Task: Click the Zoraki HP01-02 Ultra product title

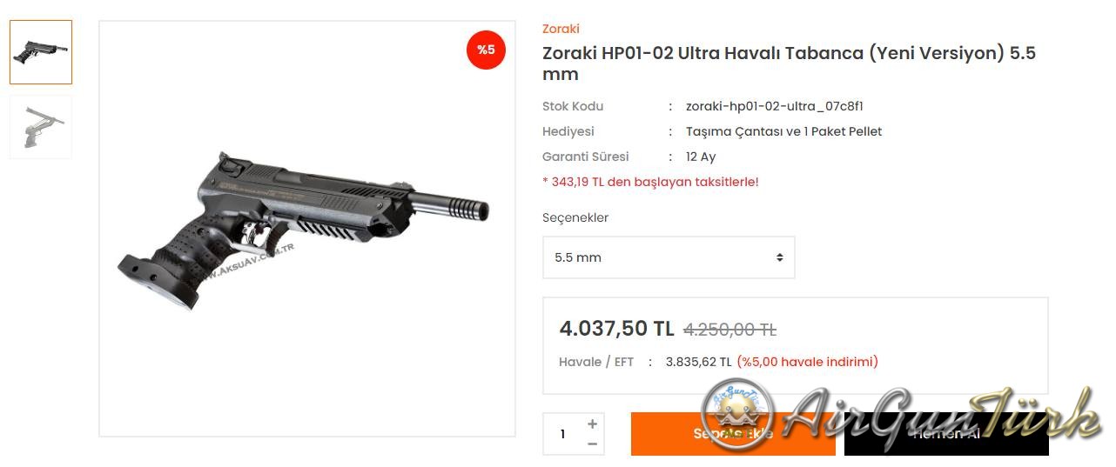Action: click(x=789, y=63)
